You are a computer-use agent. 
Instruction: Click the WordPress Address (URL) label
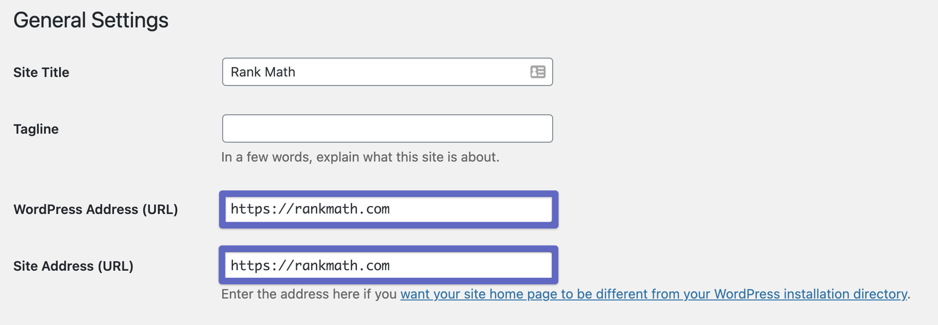[x=96, y=209]
